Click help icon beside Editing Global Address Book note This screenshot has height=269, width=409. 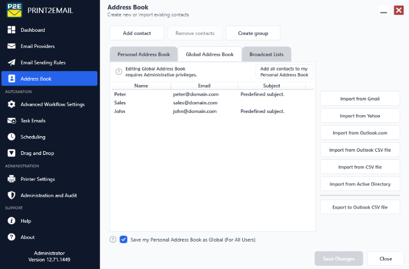click(119, 72)
